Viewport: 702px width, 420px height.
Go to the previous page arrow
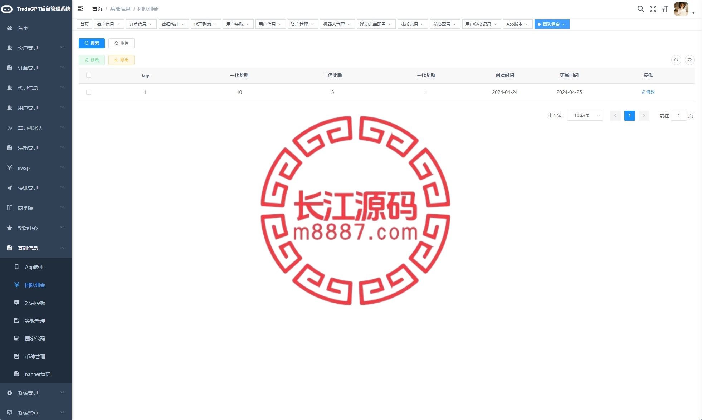tap(615, 116)
